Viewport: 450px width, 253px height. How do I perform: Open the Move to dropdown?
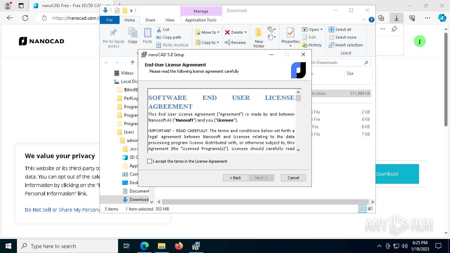click(207, 32)
